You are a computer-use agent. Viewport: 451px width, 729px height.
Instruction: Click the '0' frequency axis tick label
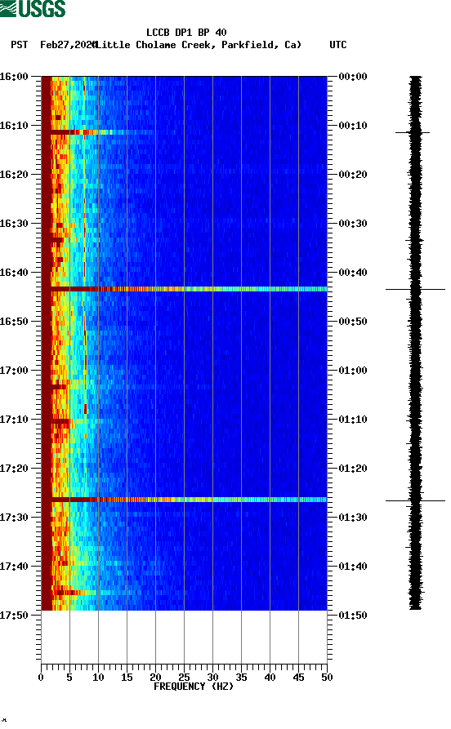[x=41, y=678]
